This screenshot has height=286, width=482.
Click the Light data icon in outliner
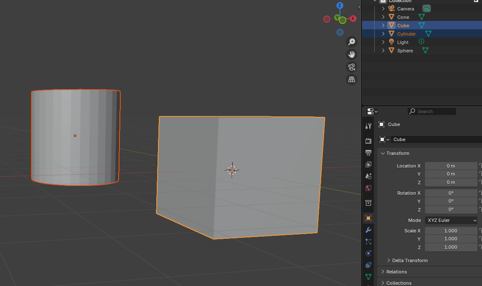point(422,42)
